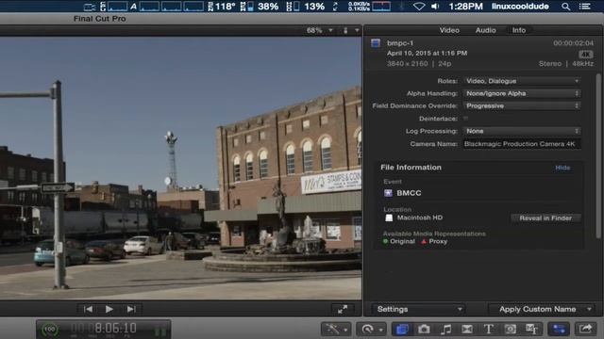Open Log Processing dropdown
Image resolution: width=604 pixels, height=339 pixels.
pos(522,131)
